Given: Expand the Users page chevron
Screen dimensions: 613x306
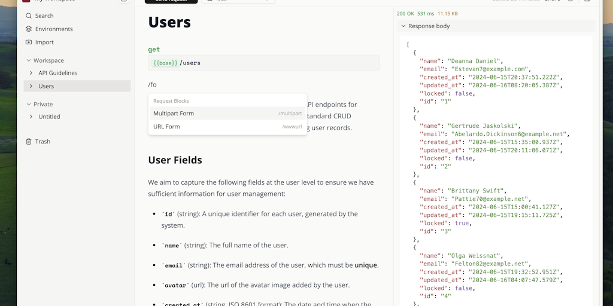Looking at the screenshot, I should 31,86.
